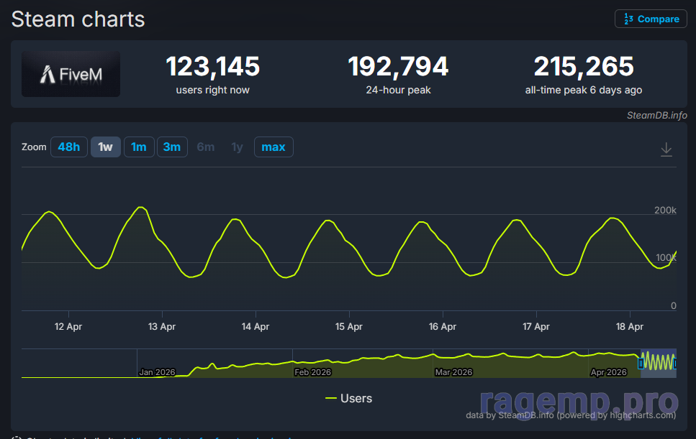Enable the 6m zoom range

click(x=205, y=147)
